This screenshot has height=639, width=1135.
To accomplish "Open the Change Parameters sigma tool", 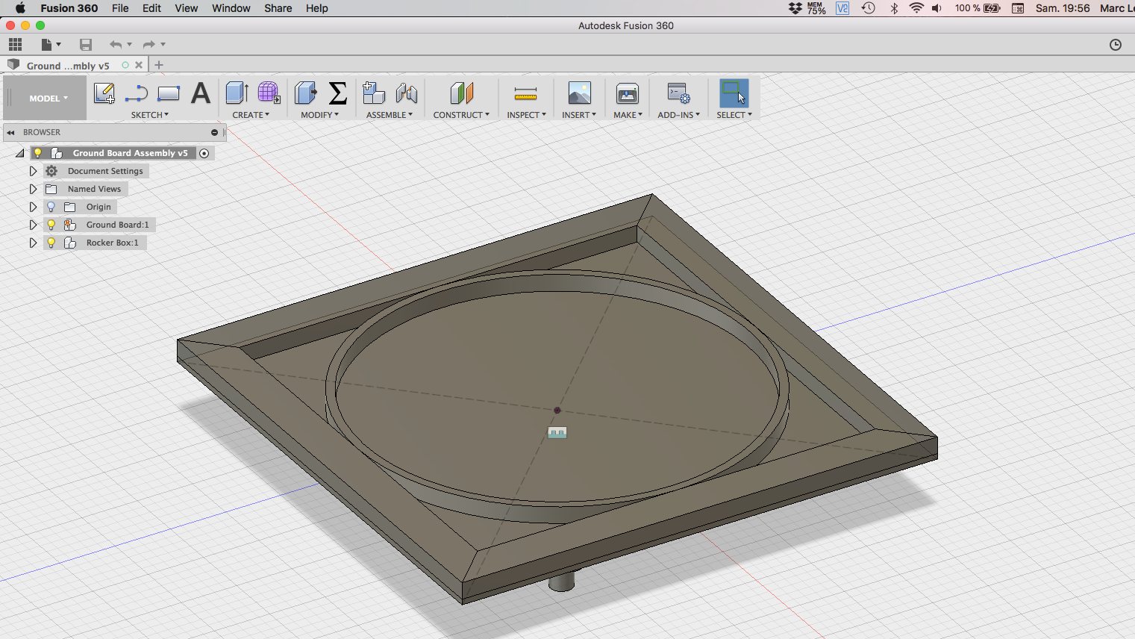I will point(337,93).
